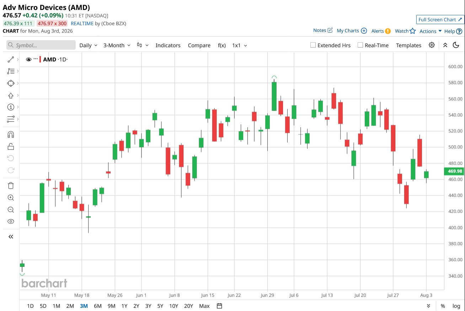The image size is (465, 311).
Task: Toggle the magnet snap tool
Action: (11, 135)
